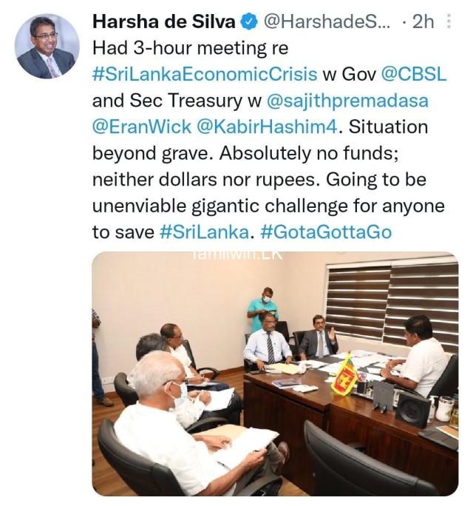Open the three-dot more options menu
The image size is (473, 506).
click(x=449, y=22)
